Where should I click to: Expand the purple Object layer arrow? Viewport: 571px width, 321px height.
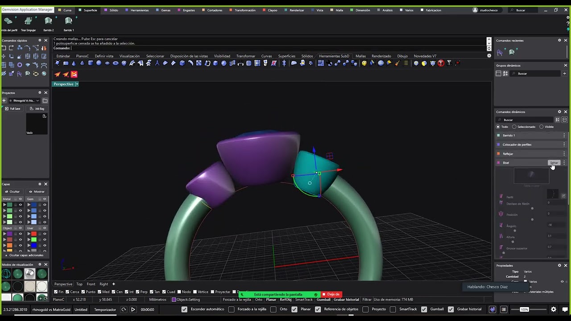4,234
